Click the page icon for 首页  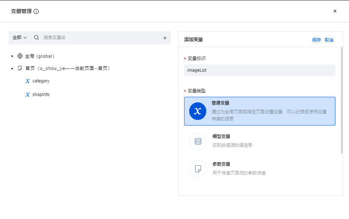pos(20,68)
